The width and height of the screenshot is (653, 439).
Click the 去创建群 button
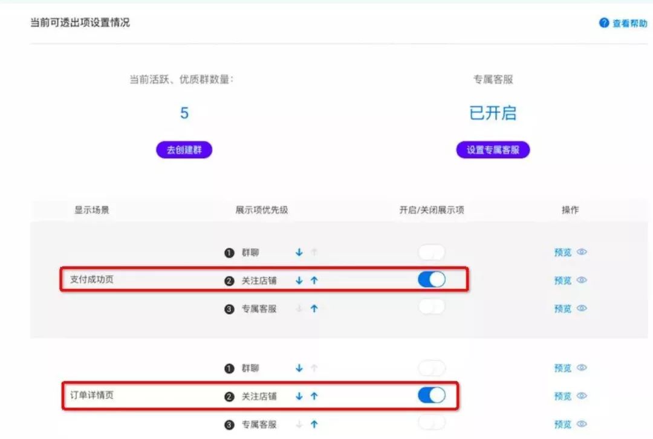[184, 149]
